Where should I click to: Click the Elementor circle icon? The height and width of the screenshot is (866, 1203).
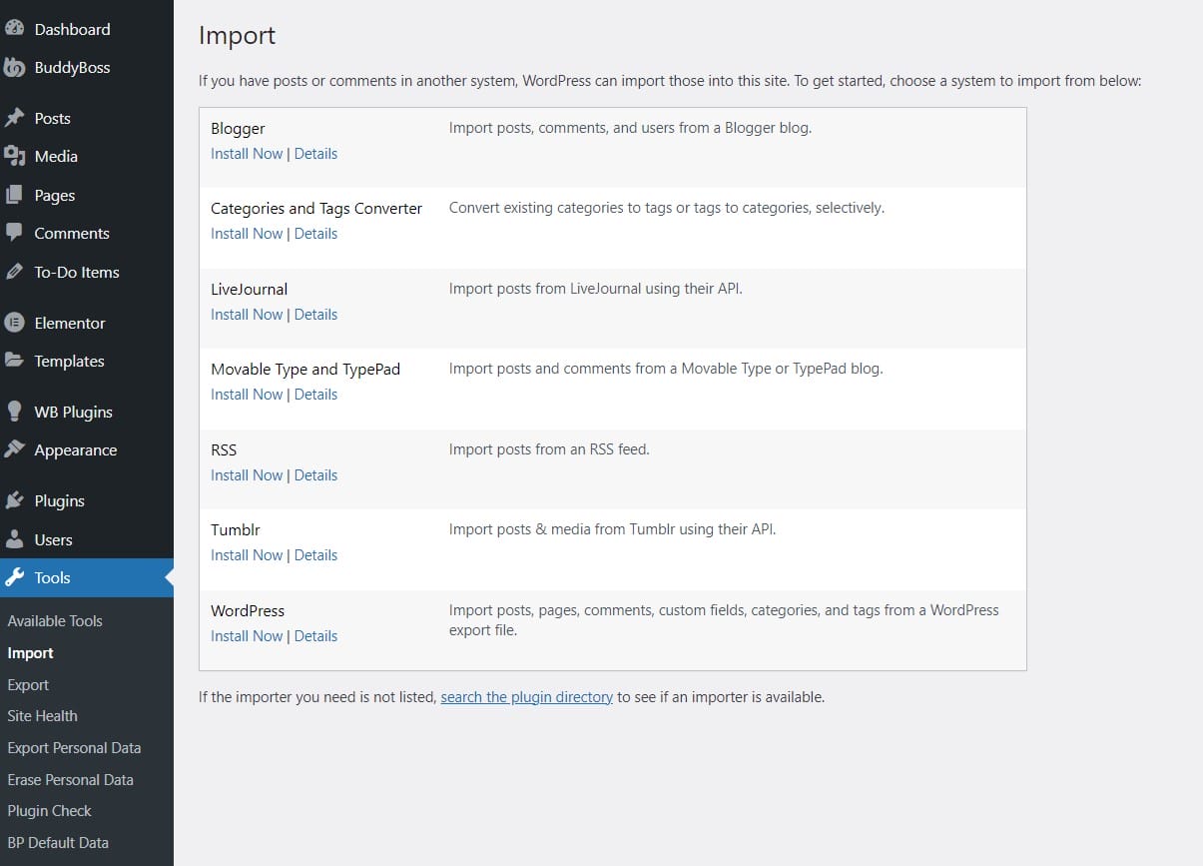pyautogui.click(x=14, y=323)
